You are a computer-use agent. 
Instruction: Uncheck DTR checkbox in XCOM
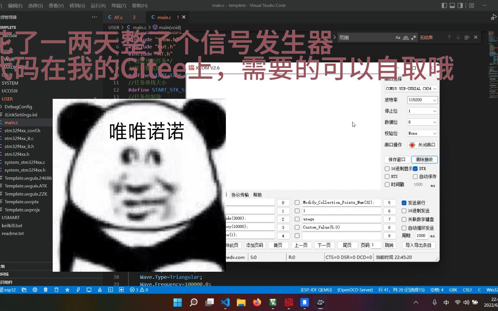[415, 169]
